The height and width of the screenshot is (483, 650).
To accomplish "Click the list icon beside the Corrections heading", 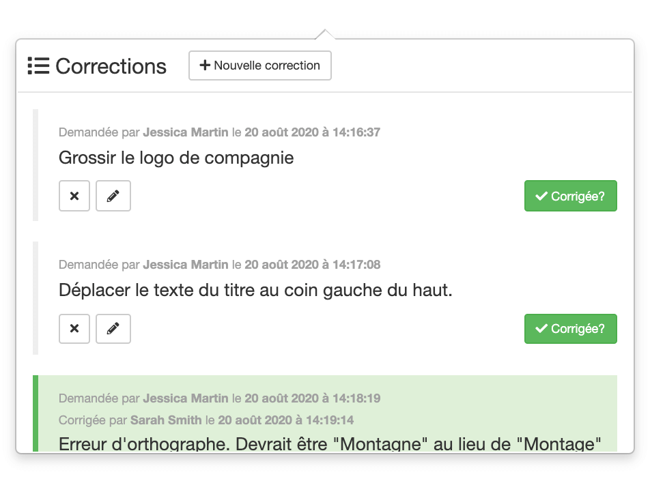I will [39, 65].
